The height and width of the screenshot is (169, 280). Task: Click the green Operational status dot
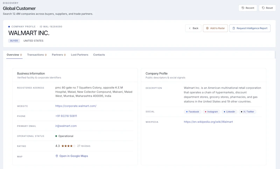coord(56,136)
